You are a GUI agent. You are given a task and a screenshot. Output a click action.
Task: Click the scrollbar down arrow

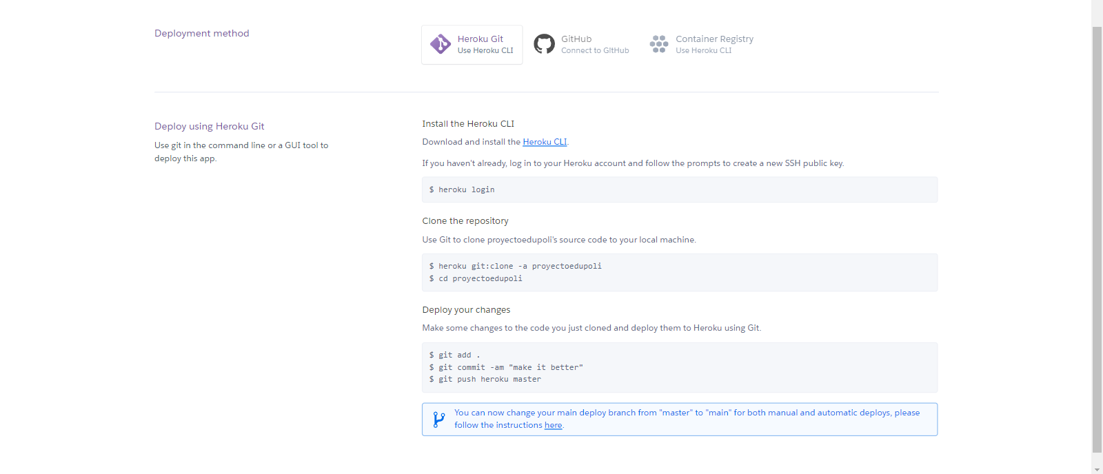click(x=1097, y=468)
